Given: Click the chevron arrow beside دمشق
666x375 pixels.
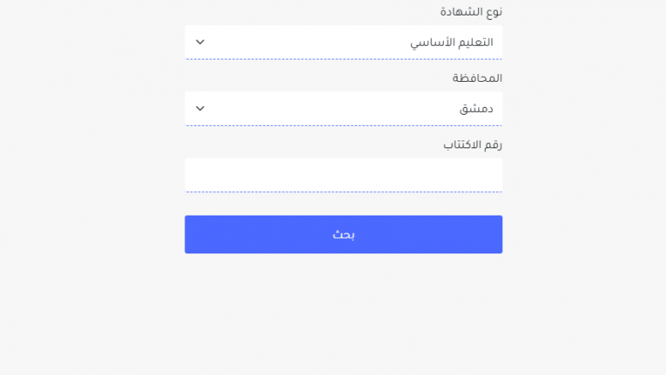Looking at the screenshot, I should [200, 109].
